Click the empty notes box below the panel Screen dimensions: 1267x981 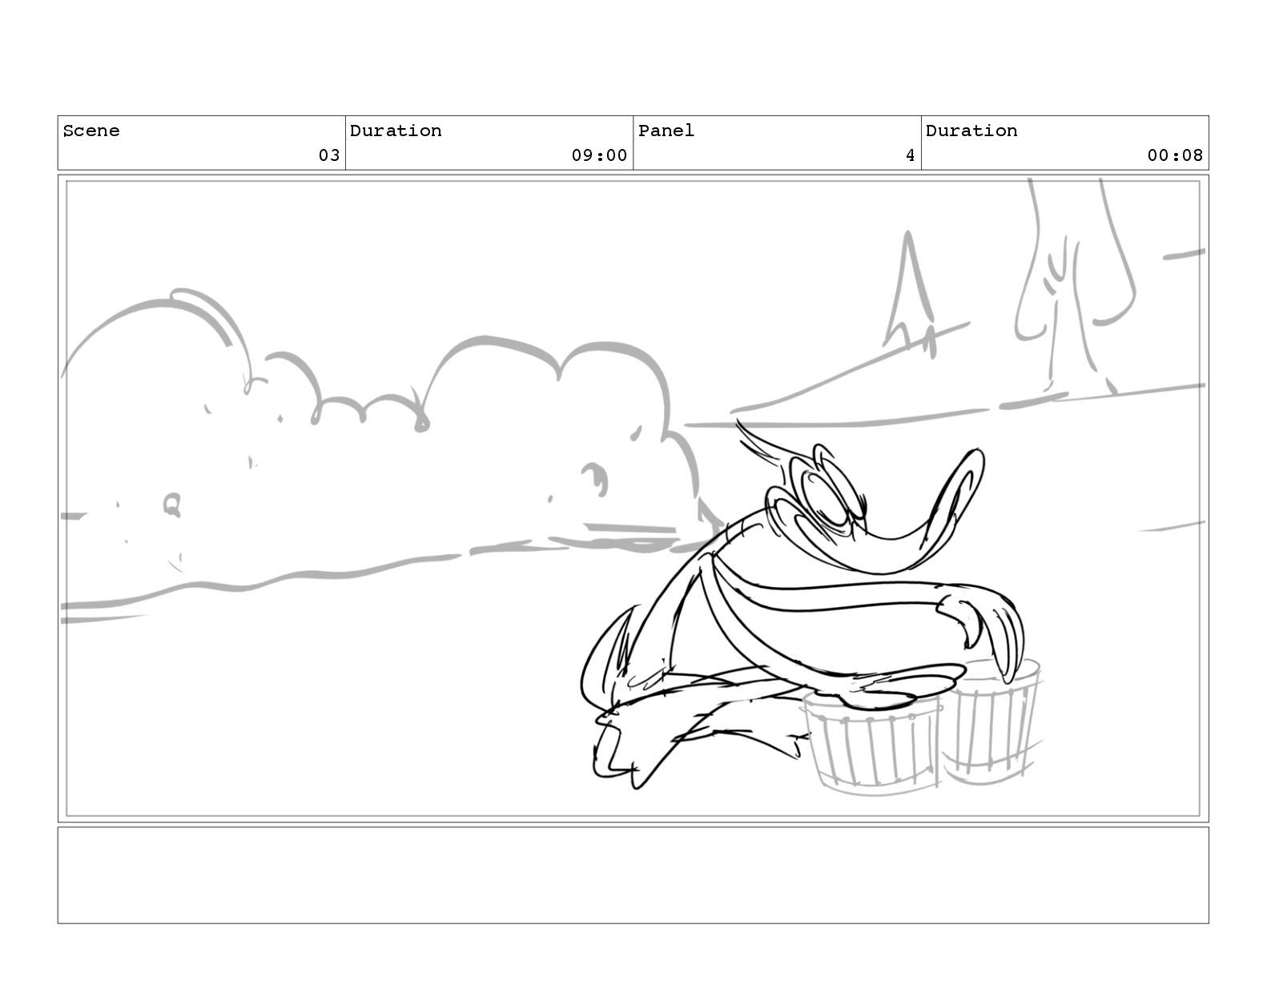633,875
